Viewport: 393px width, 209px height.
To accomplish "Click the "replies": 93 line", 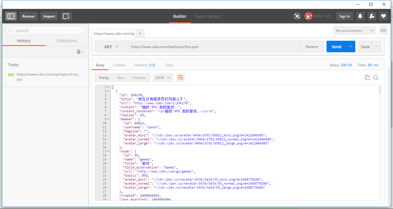I will coord(132,115).
